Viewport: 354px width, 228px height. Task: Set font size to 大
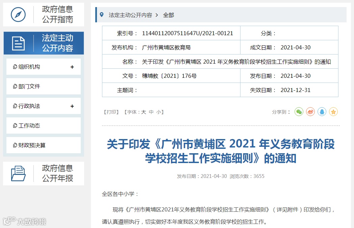[x=144, y=112]
